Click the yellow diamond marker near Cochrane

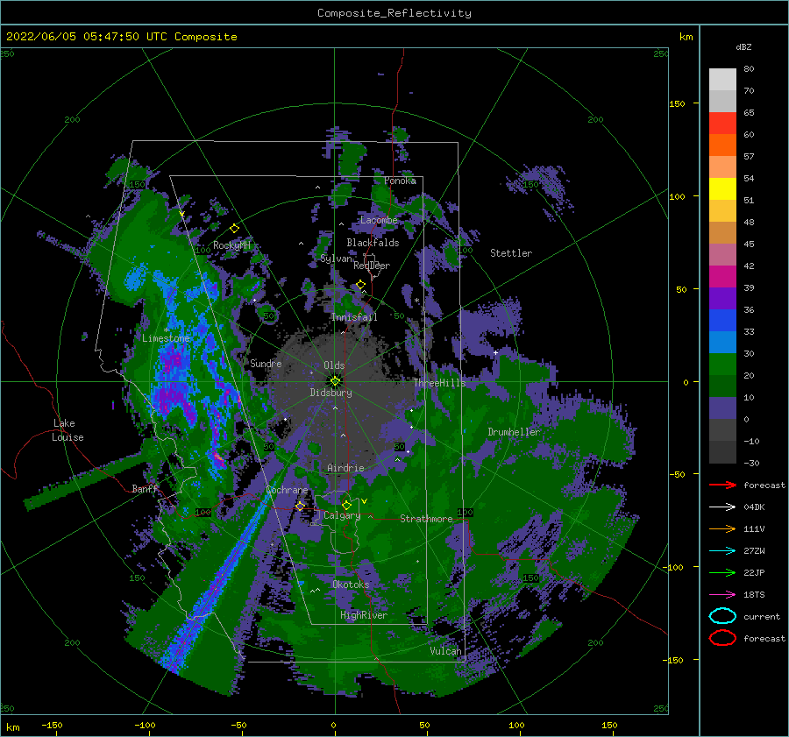301,506
